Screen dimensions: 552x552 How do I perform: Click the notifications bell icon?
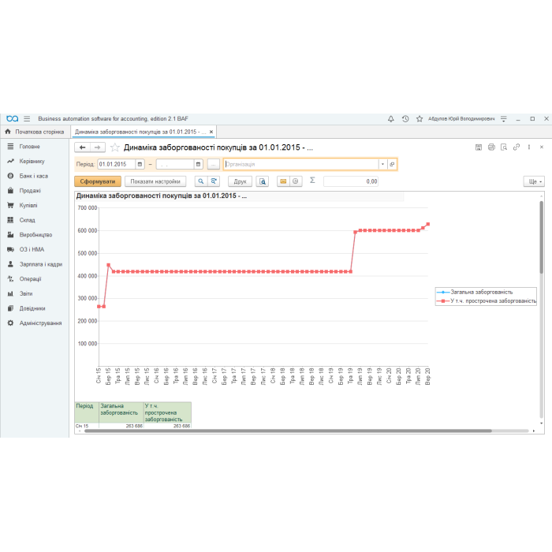click(x=391, y=119)
